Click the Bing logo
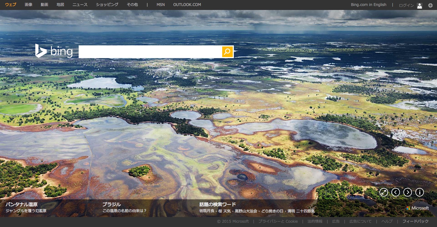This screenshot has height=227, width=437. [x=54, y=51]
